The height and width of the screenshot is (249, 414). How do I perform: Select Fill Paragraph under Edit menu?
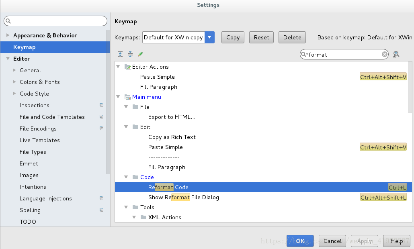click(x=166, y=167)
